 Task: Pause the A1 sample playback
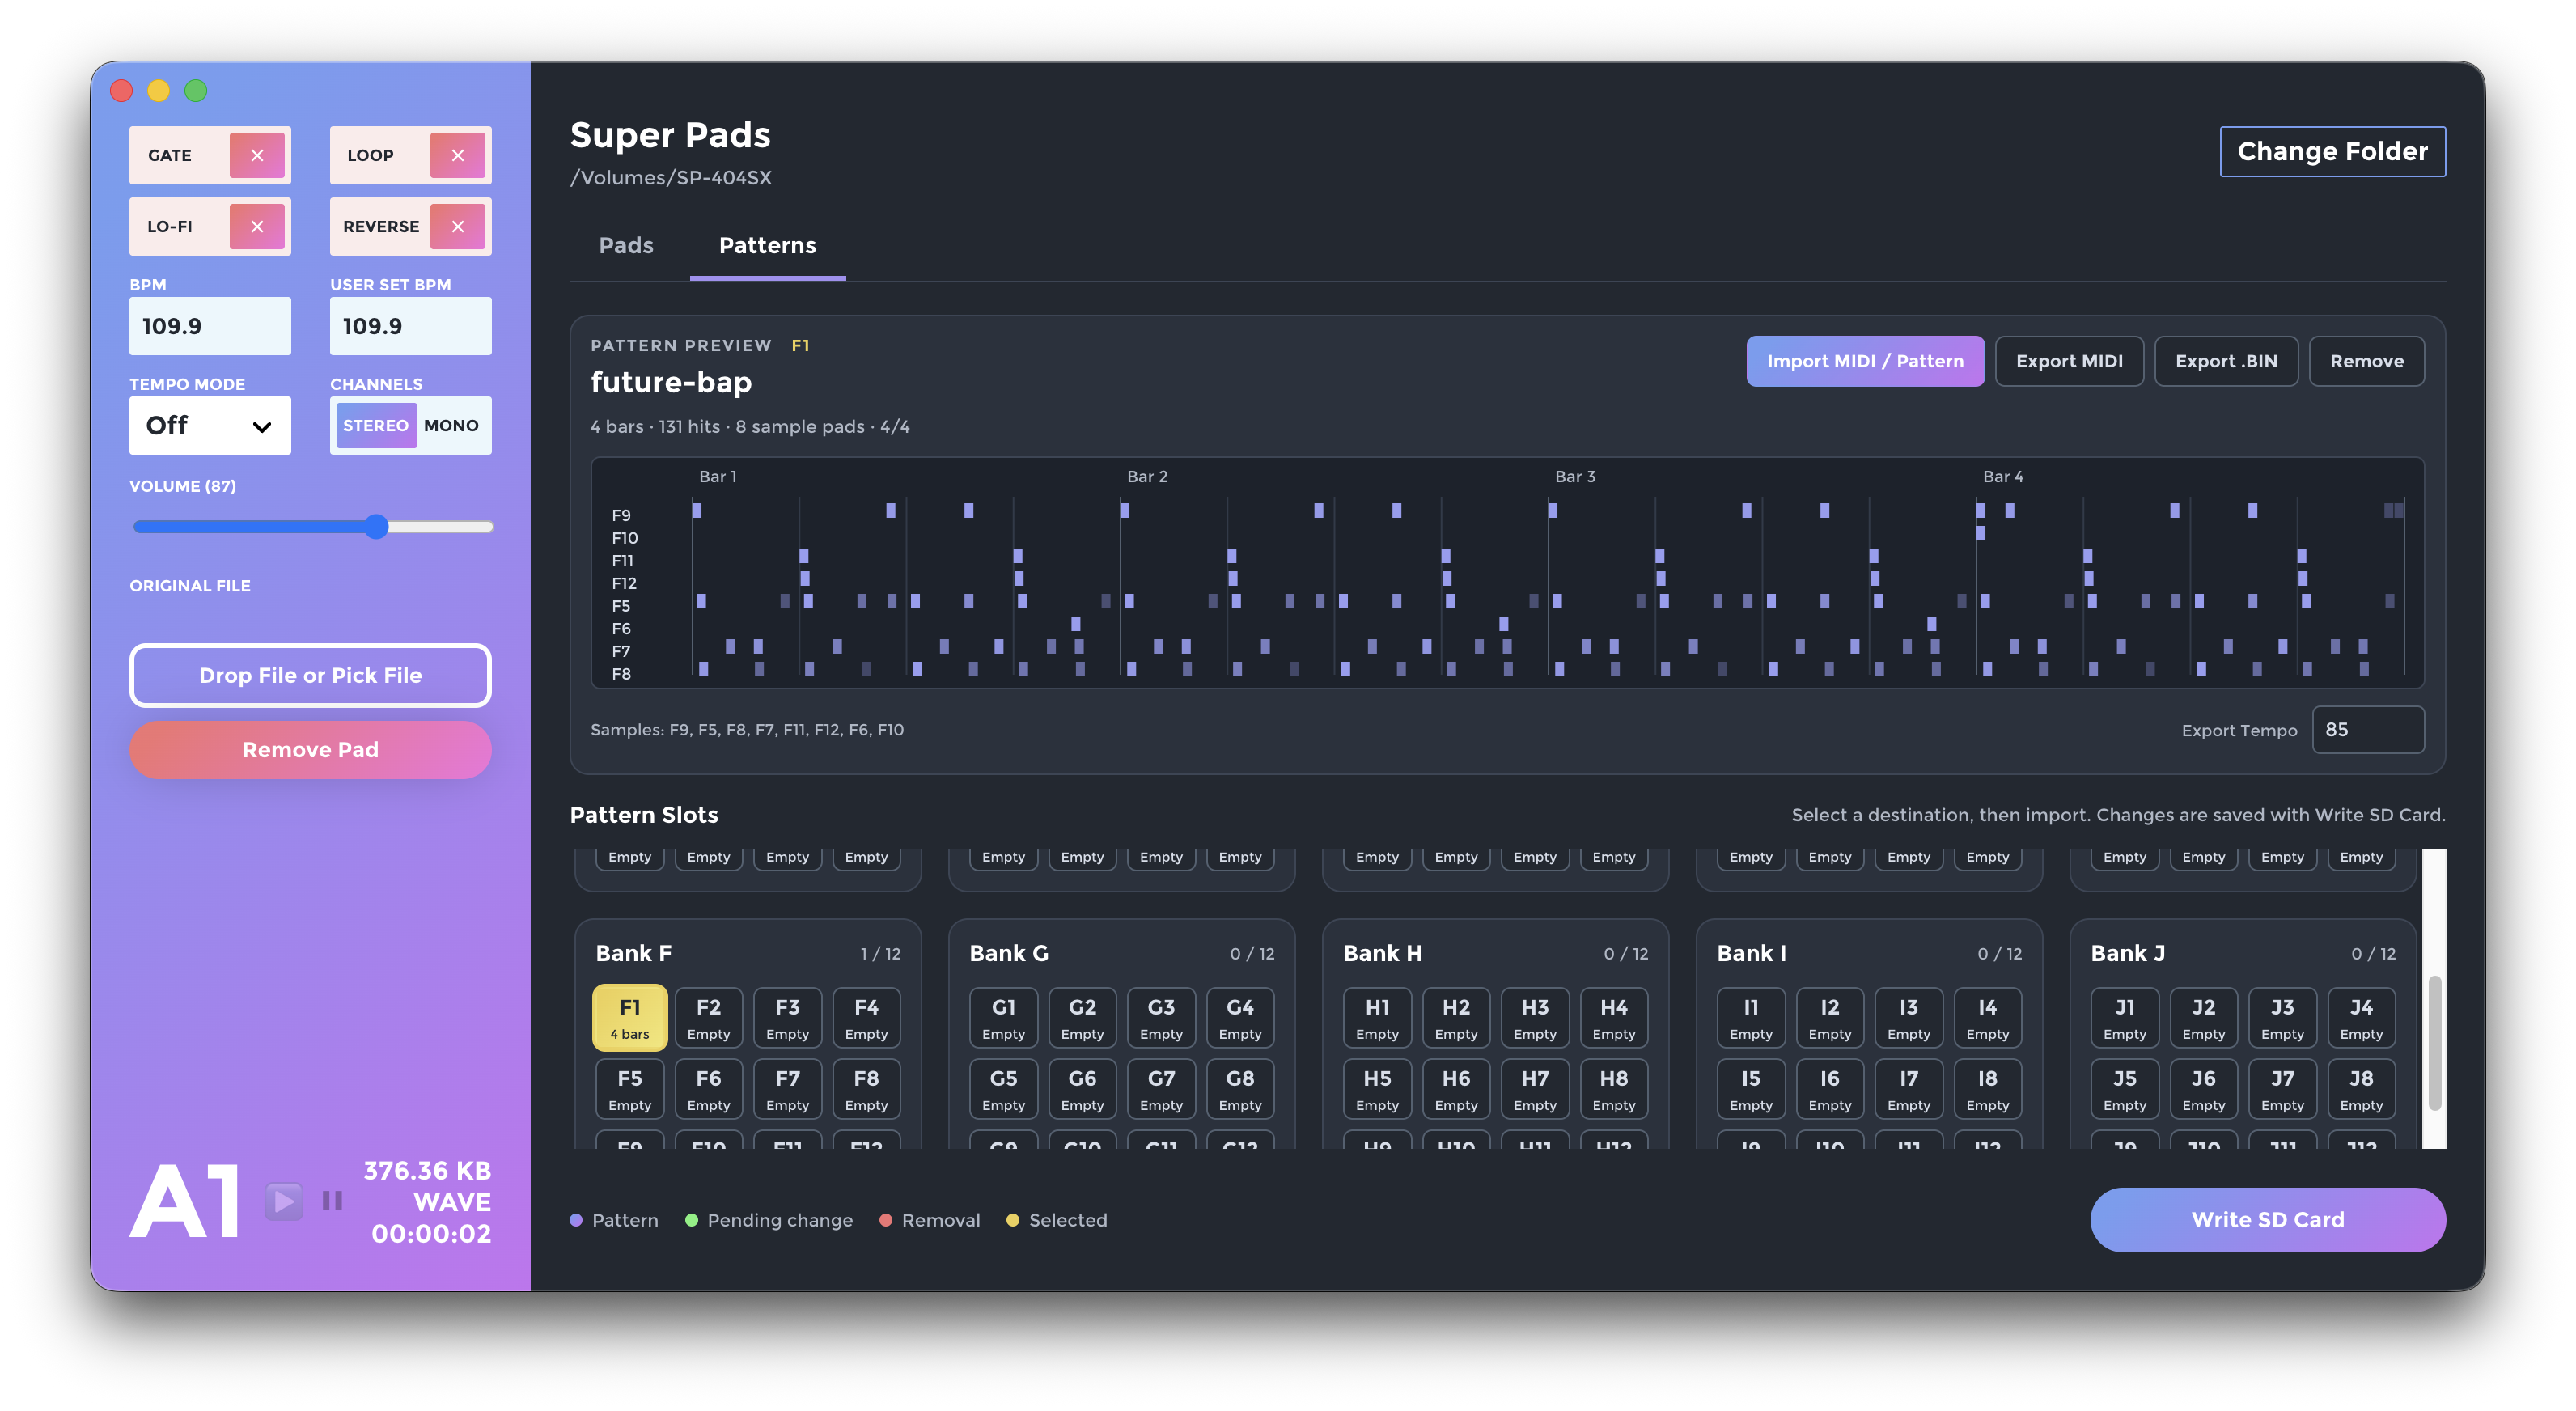332,1200
